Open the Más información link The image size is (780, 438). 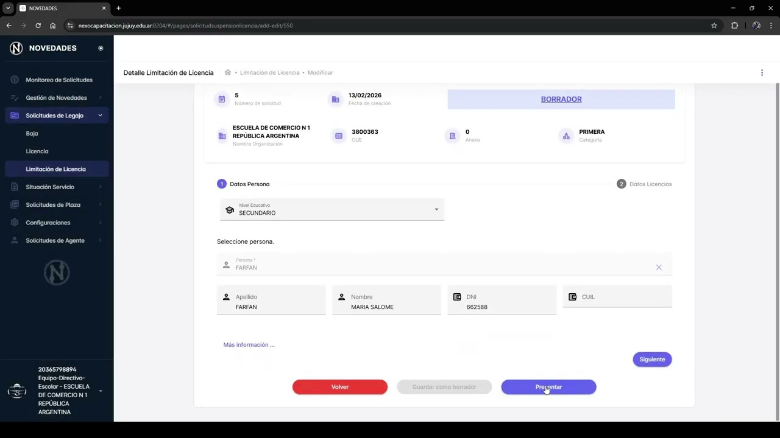coord(249,345)
